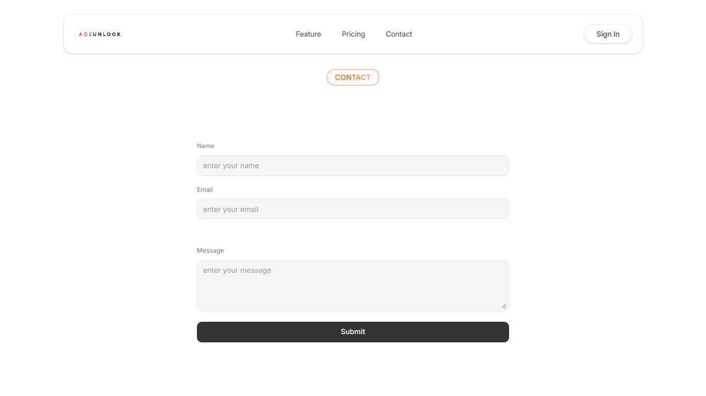Submit the contact form

point(353,332)
